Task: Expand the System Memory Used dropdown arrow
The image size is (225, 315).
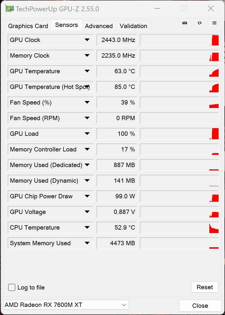Action: 87,243
